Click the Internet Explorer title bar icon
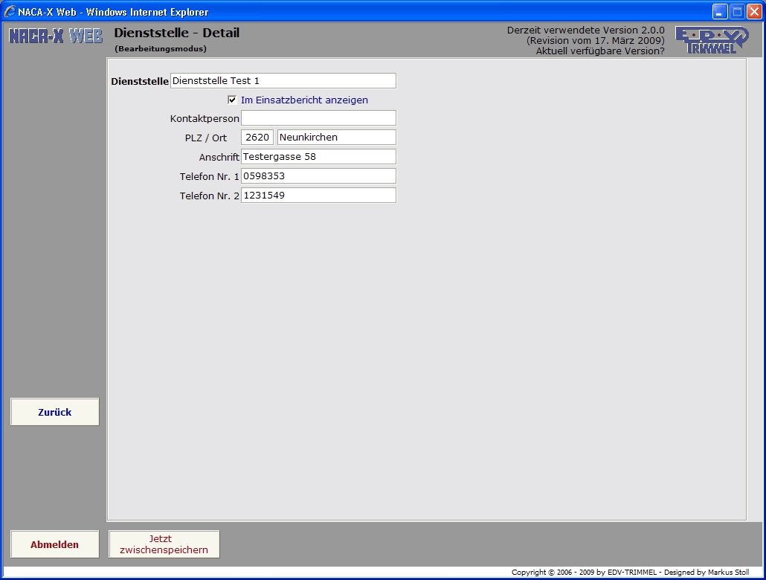Viewport: 766px width, 580px height. click(x=10, y=11)
